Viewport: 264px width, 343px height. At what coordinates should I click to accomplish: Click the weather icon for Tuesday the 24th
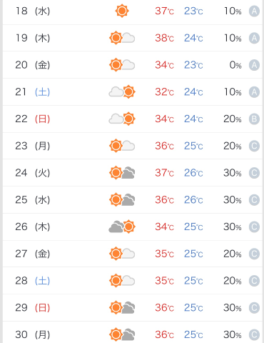122,173
